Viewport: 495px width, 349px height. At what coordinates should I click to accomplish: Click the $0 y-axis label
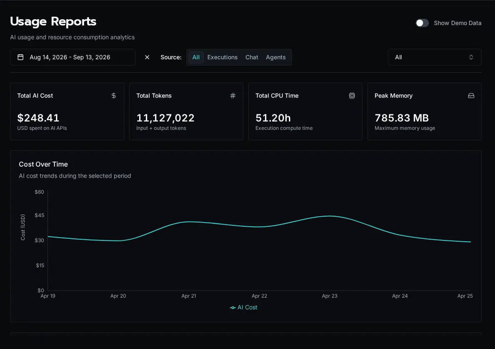coord(41,291)
